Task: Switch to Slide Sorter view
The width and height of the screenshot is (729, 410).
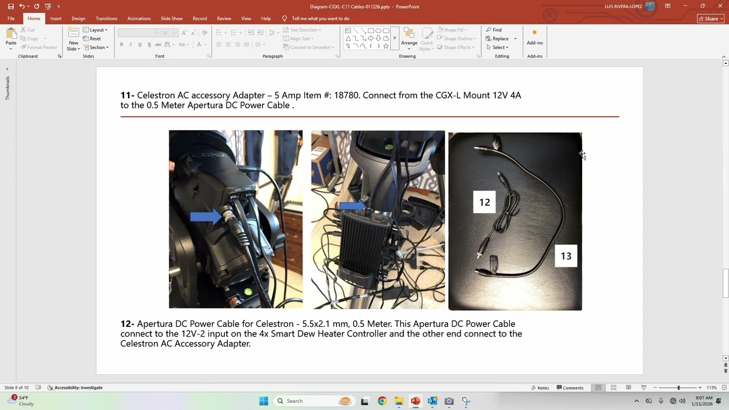Action: pyautogui.click(x=613, y=388)
